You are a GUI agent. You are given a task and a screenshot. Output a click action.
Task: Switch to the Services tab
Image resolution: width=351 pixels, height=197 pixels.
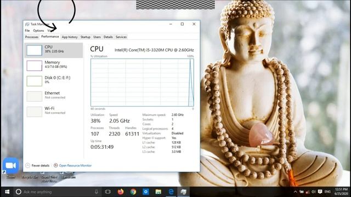tap(121, 37)
